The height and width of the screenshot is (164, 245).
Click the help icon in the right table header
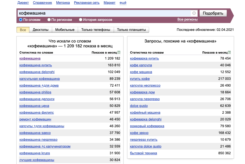(x=230, y=53)
